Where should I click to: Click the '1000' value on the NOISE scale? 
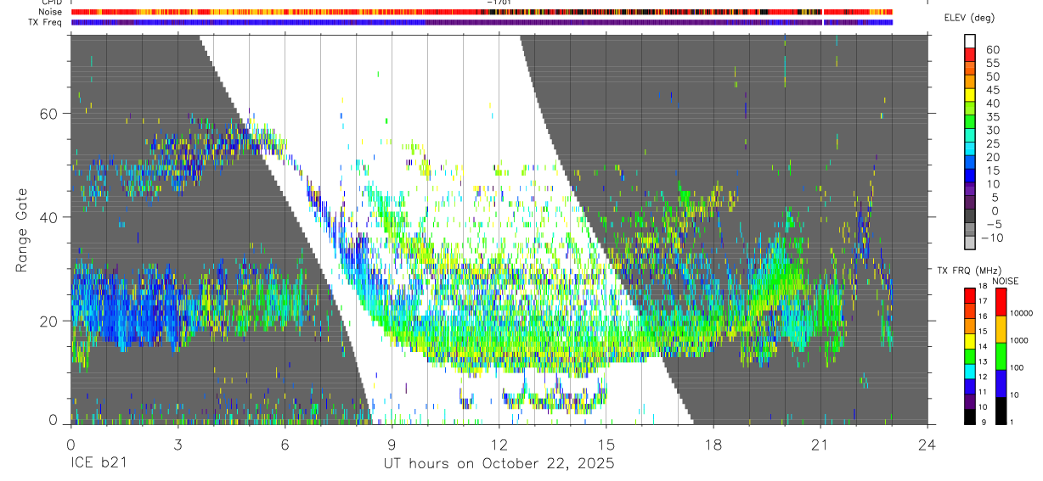tap(1019, 340)
